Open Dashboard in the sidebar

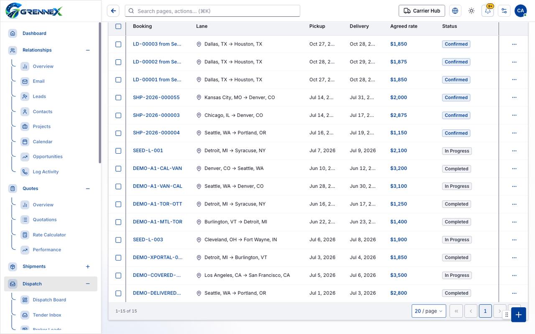(34, 33)
